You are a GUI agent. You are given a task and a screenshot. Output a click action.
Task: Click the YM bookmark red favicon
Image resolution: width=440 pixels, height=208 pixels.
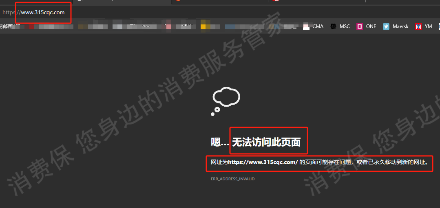point(418,26)
